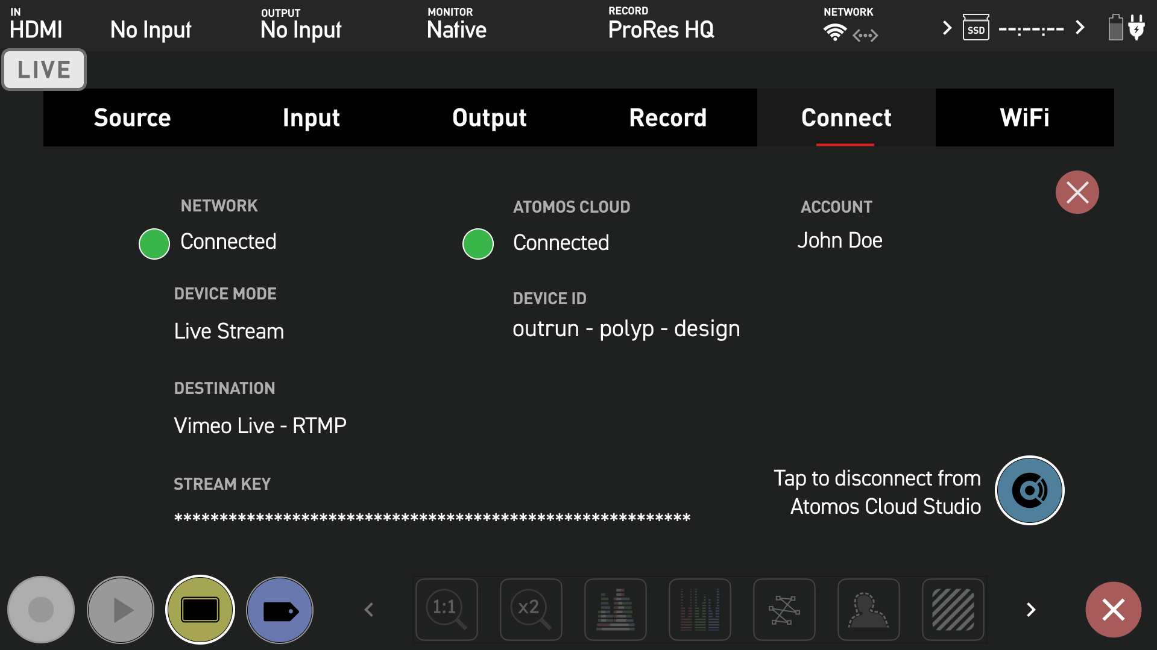
Task: Tap the LIVE button
Action: pos(44,70)
